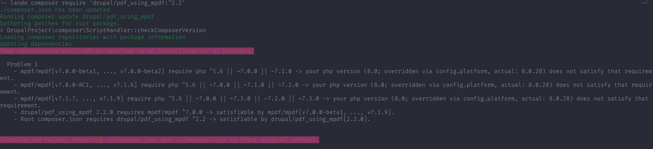Click the 'Problem 1' heading

pyautogui.click(x=22, y=65)
